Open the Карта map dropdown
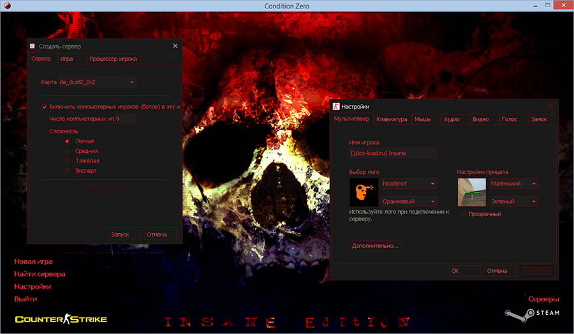The height and width of the screenshot is (334, 574). tap(98, 82)
